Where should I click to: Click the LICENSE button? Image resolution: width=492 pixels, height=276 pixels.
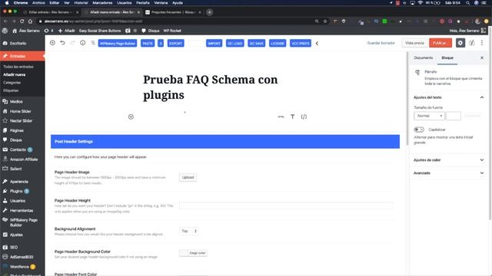click(x=278, y=43)
